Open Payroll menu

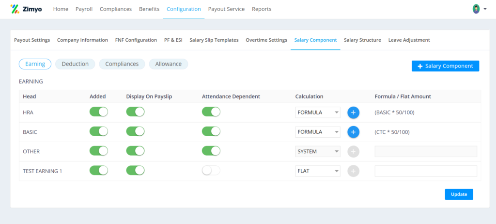pyautogui.click(x=84, y=9)
